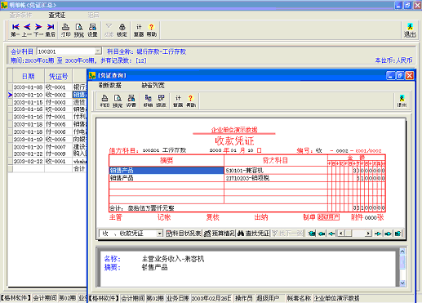This screenshot has height=303, width=422.
Task: Click the 日期 column header
Action: click(29, 76)
